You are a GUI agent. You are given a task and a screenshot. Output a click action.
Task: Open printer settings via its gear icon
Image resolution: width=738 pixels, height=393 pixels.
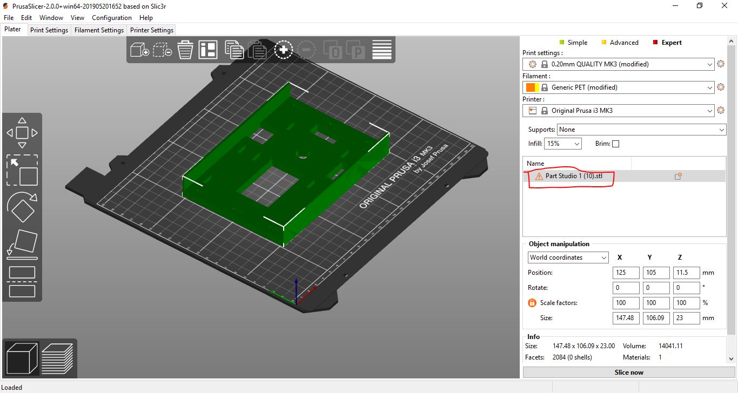(720, 111)
